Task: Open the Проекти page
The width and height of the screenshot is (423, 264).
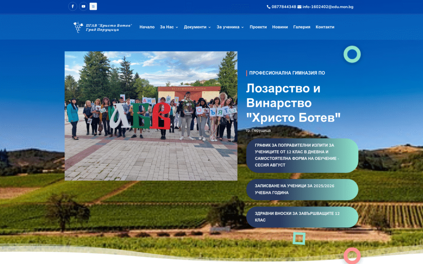Action: [x=258, y=27]
